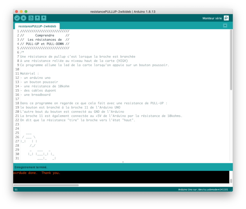246x209 pixels.
Task: Click the "avrdude done. Thank you." console output
Action: (37, 173)
